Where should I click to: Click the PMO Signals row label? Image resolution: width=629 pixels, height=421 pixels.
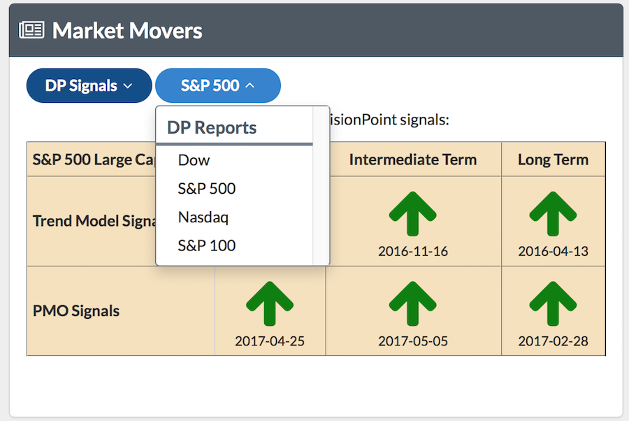coord(76,311)
